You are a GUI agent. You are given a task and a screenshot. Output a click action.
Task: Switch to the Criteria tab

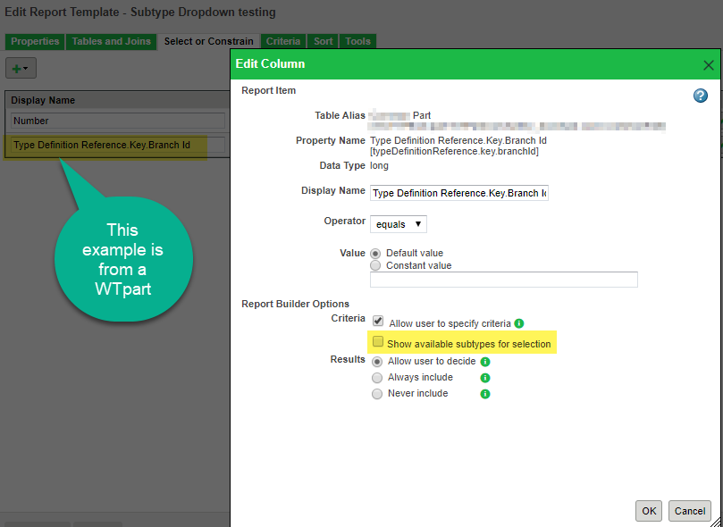pyautogui.click(x=282, y=40)
